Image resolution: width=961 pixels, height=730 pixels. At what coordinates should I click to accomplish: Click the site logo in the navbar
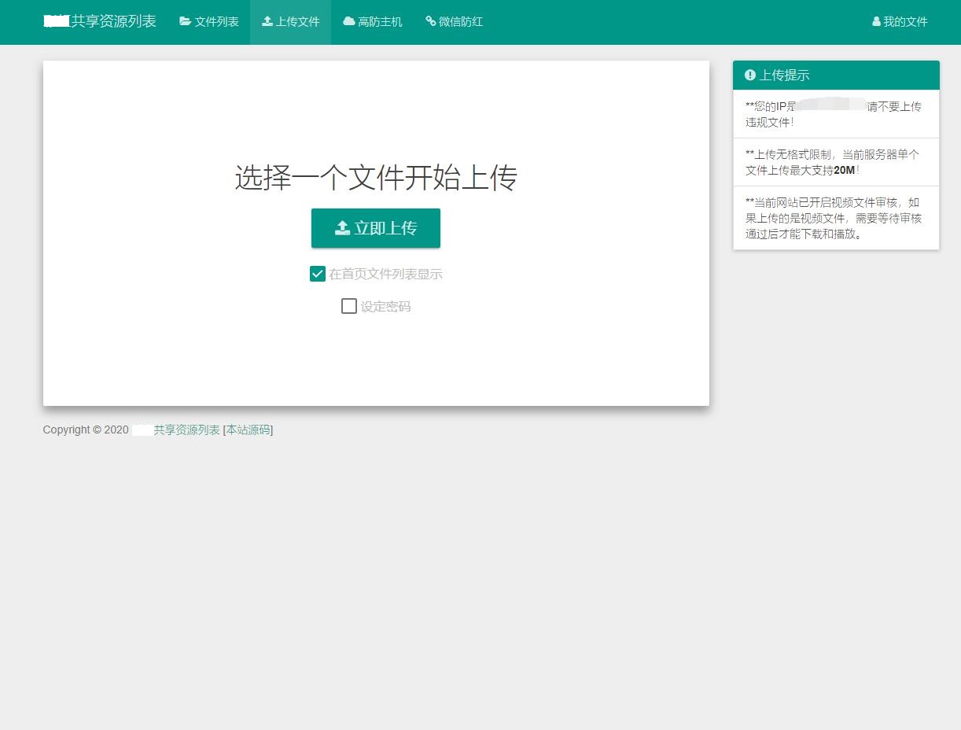point(99,21)
